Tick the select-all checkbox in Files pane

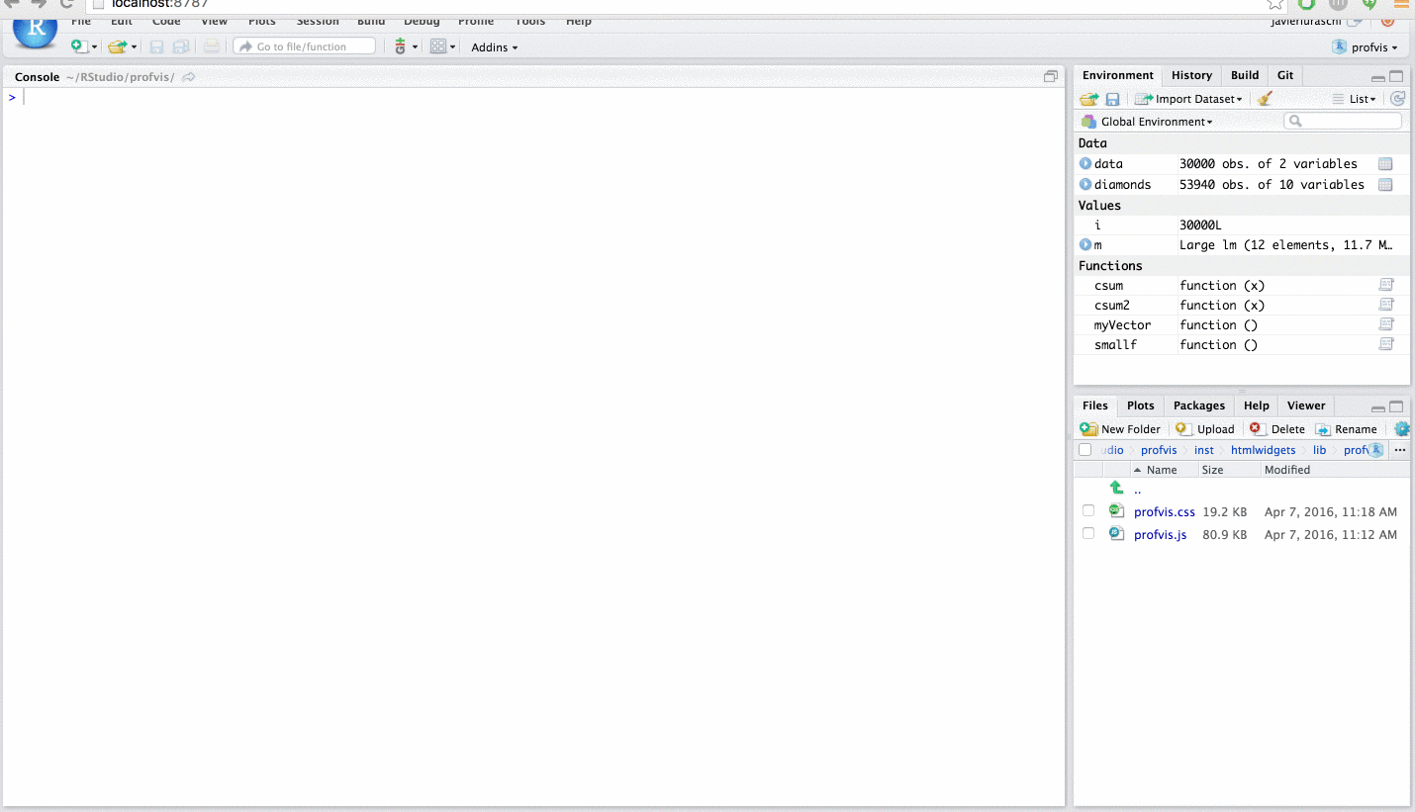point(1085,449)
